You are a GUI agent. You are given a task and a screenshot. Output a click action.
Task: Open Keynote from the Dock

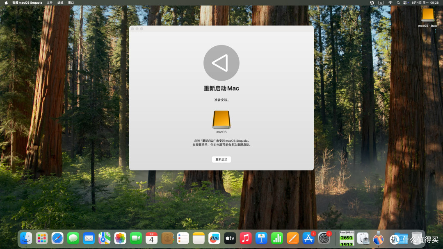(261, 238)
